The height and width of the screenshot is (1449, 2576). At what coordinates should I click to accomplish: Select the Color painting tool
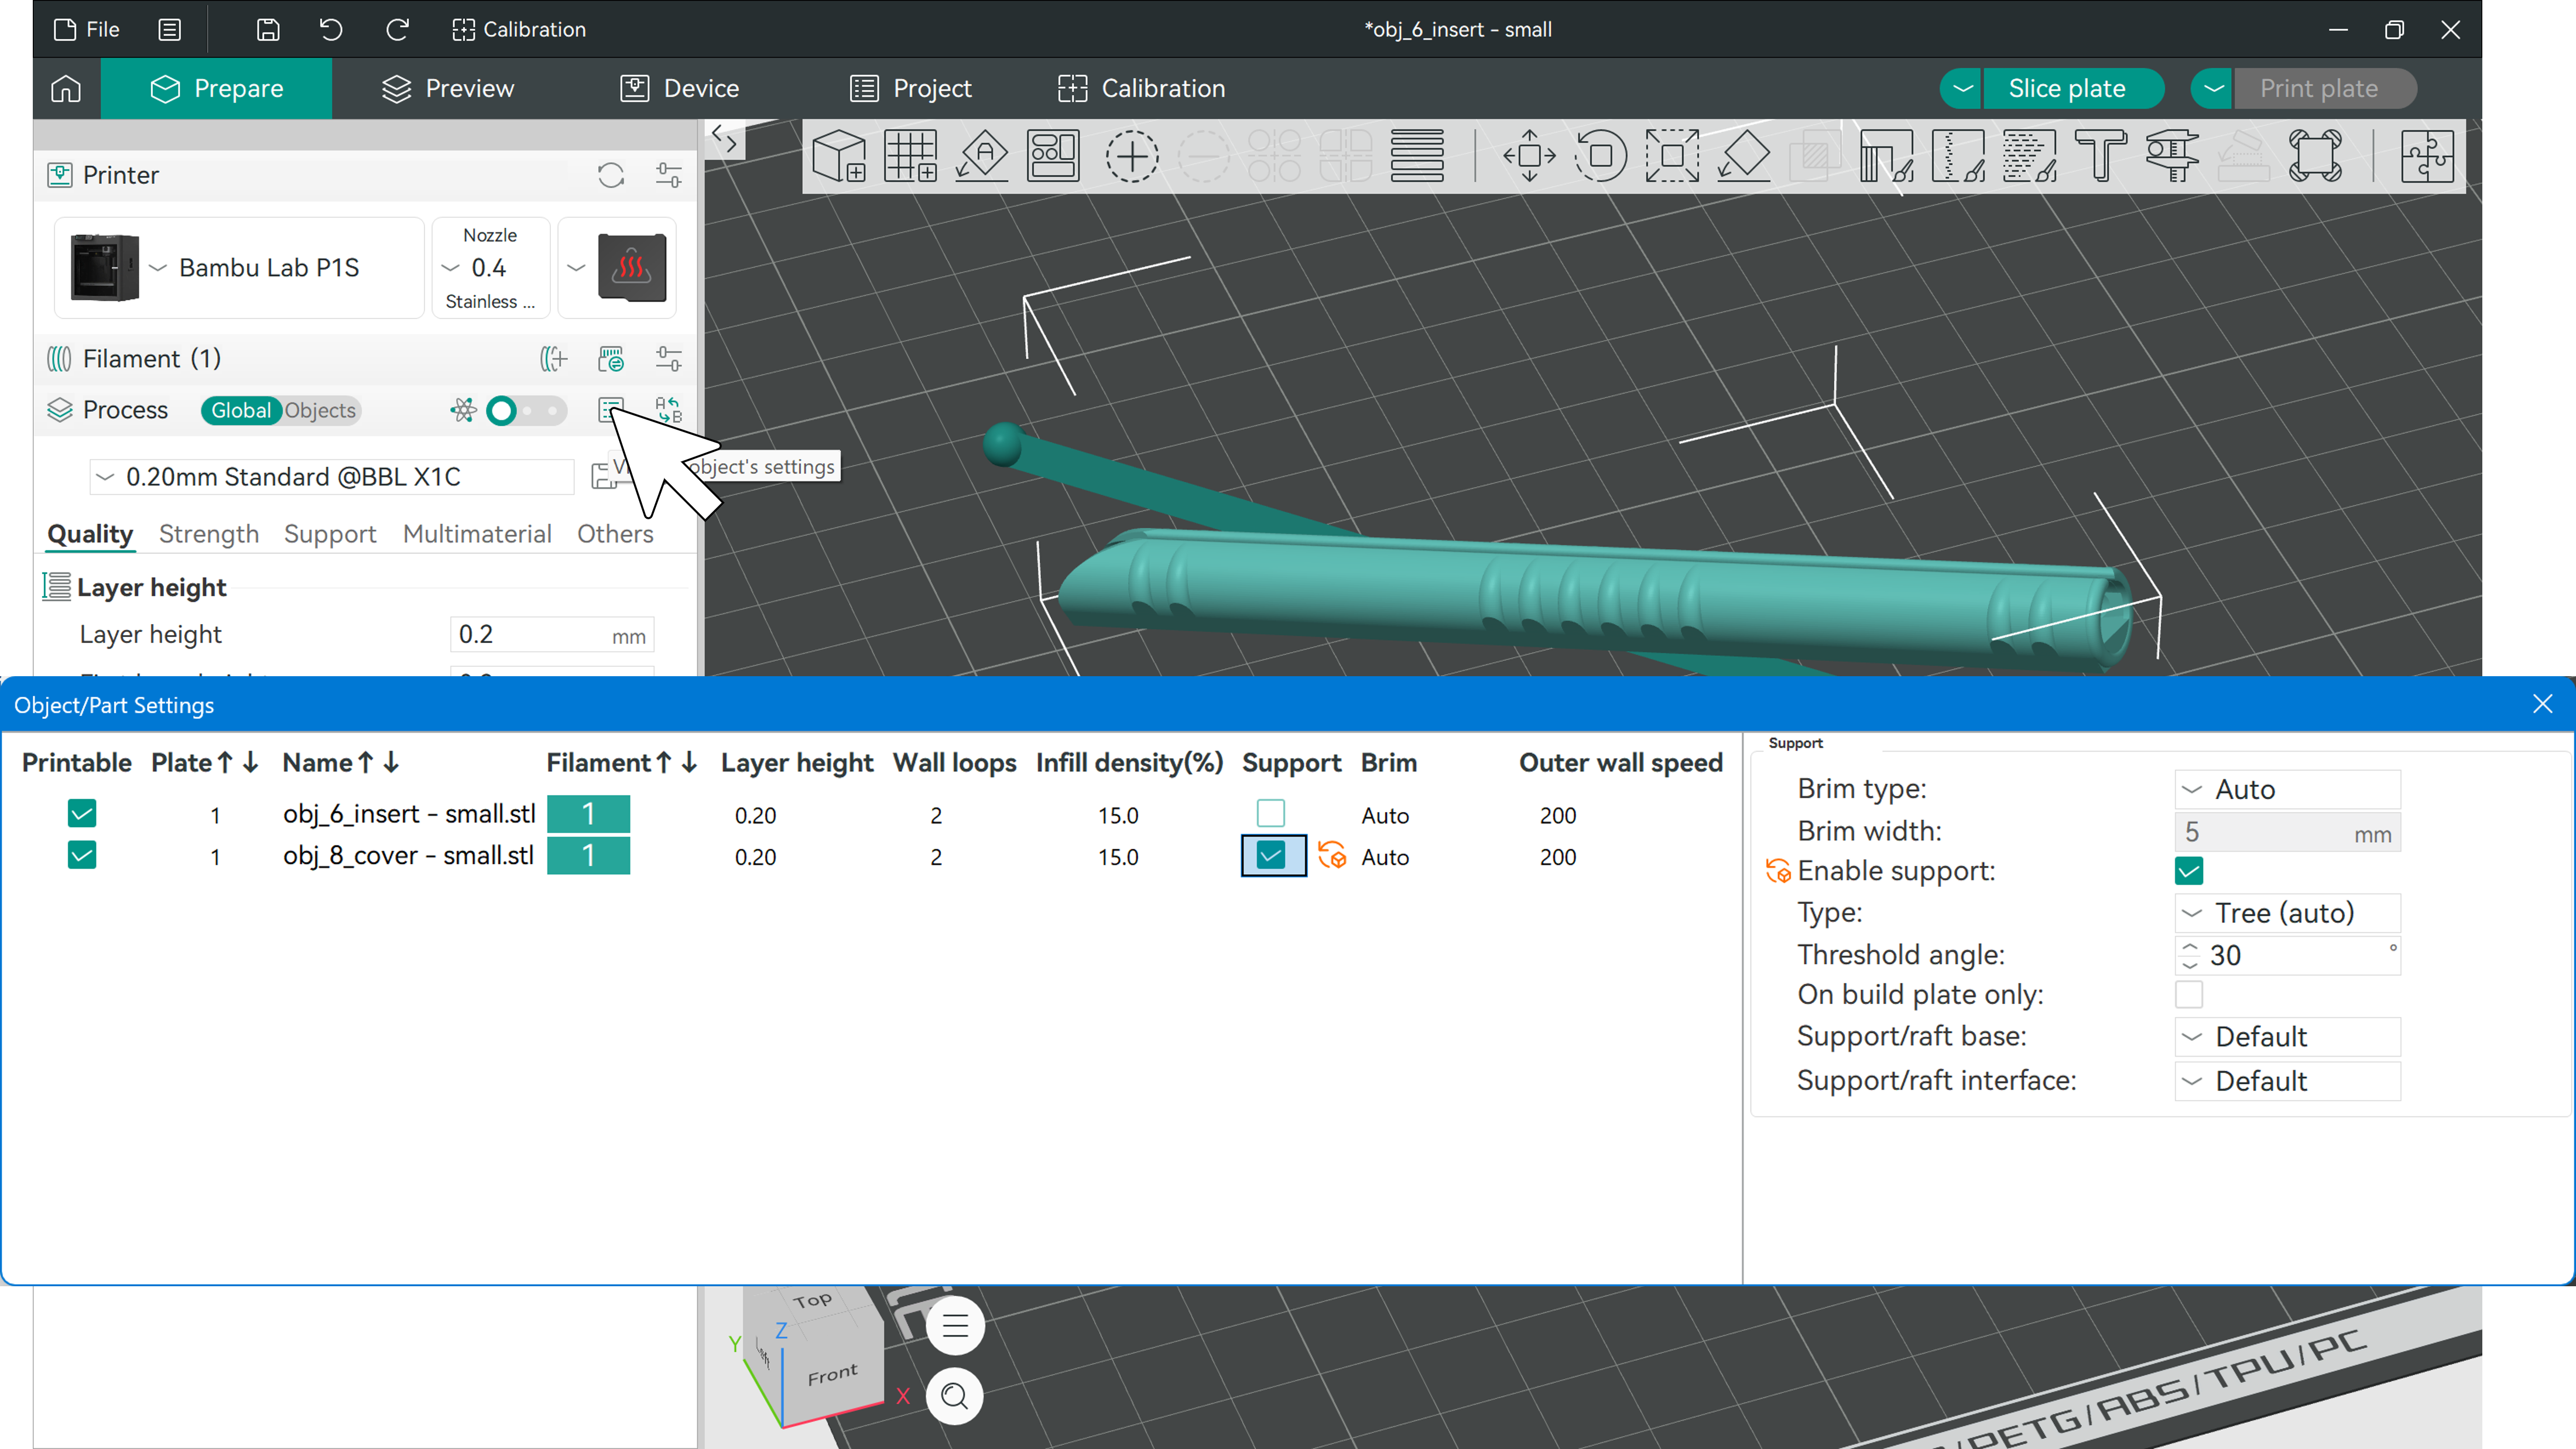pyautogui.click(x=2029, y=156)
